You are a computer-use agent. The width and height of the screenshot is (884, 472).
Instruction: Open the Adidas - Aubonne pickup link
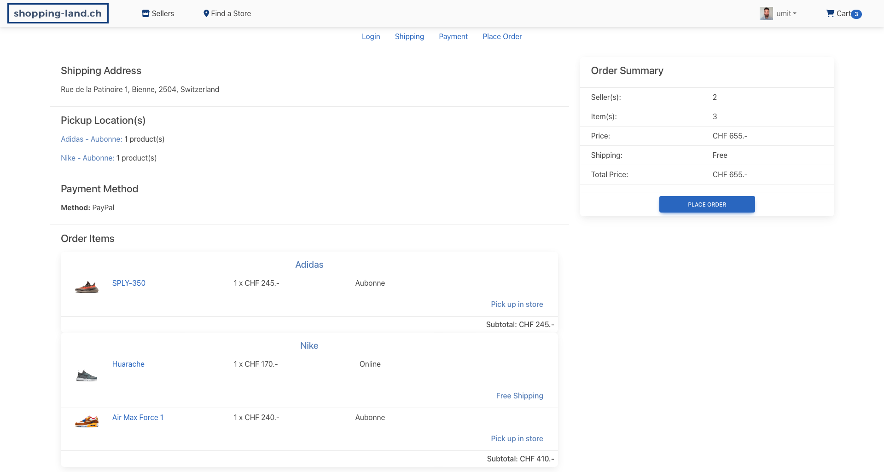91,139
